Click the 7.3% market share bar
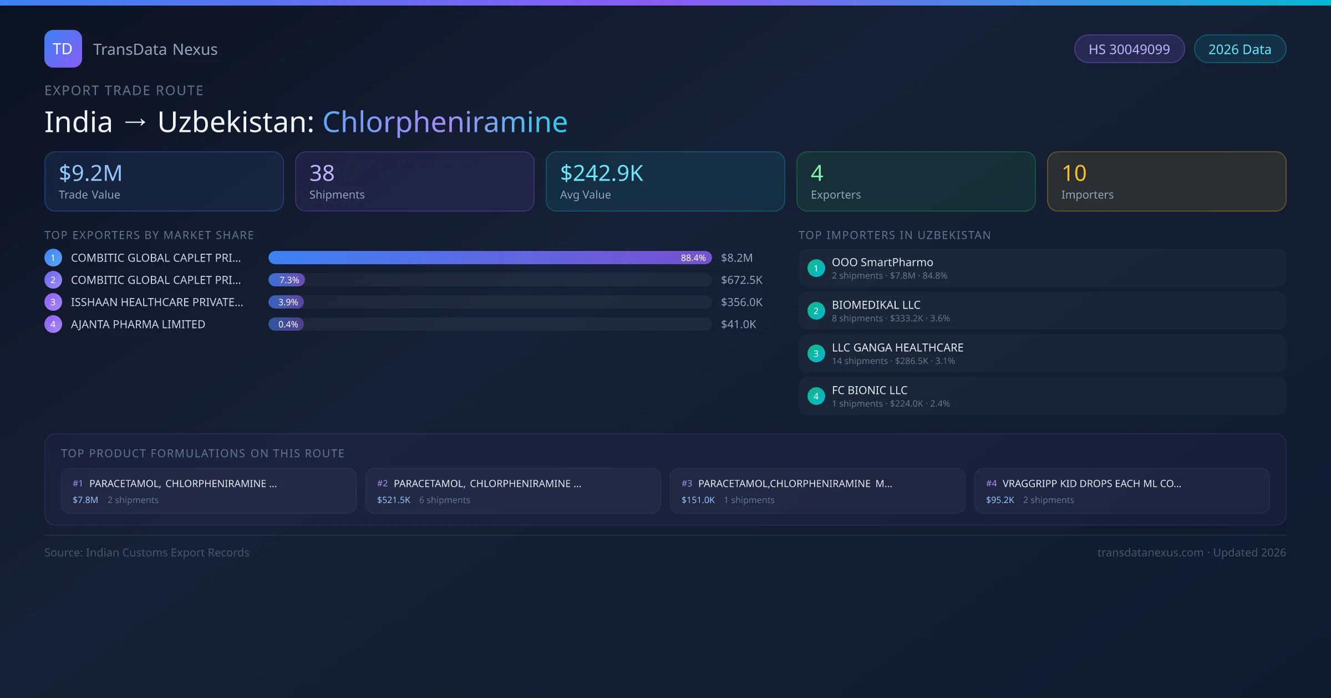This screenshot has width=1331, height=698. pos(287,280)
